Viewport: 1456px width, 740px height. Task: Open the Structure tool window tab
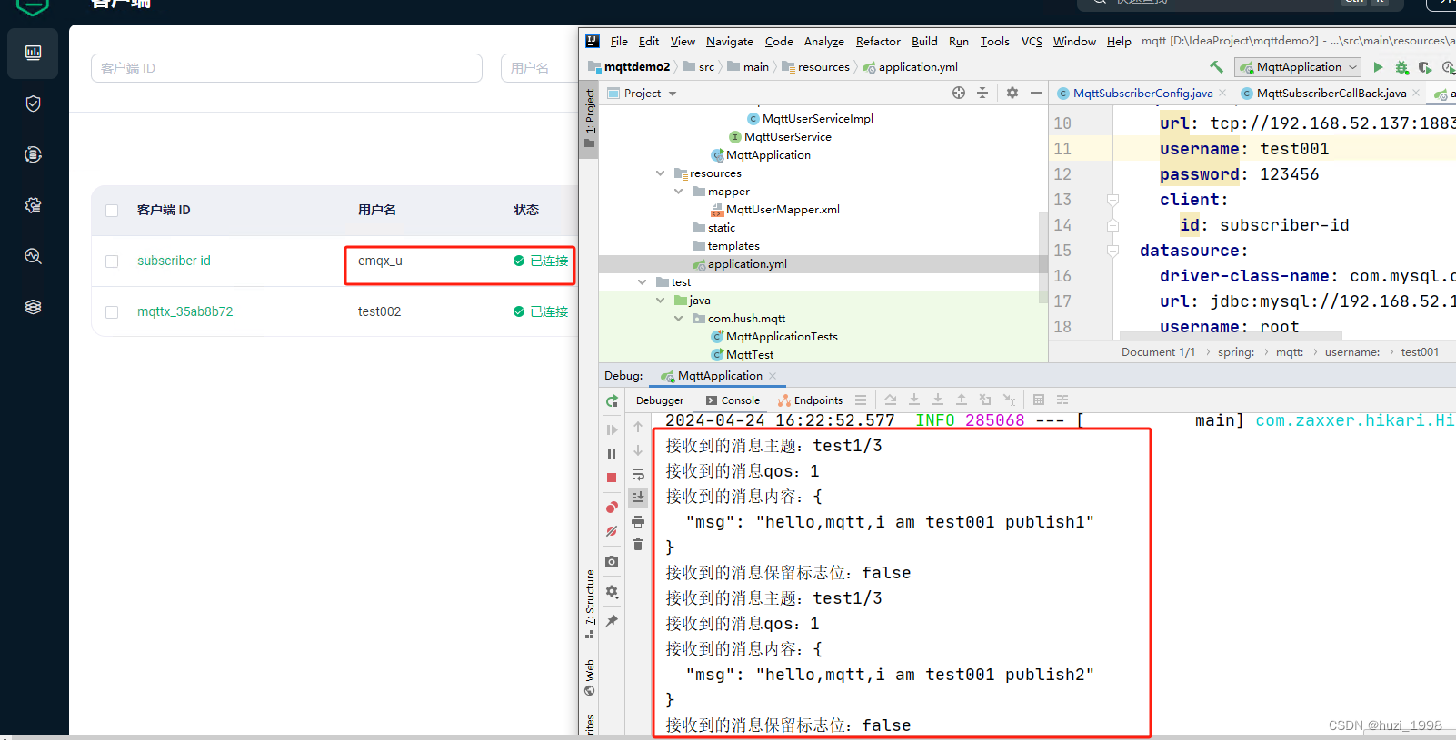click(590, 604)
